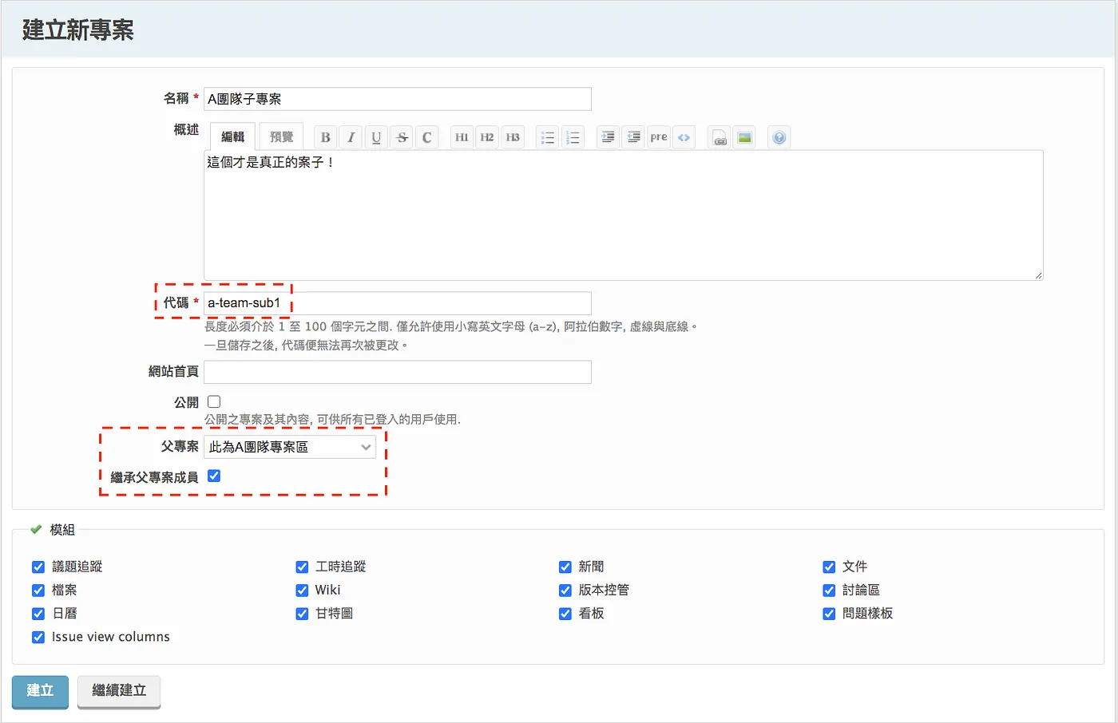Insert ordered numbered list

[573, 137]
